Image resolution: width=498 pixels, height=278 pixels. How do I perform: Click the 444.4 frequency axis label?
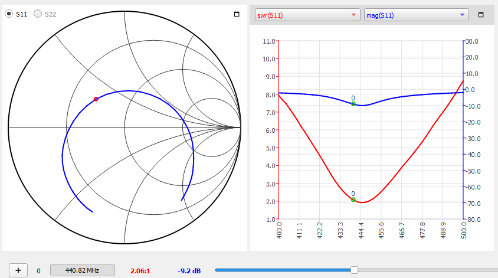coord(361,230)
